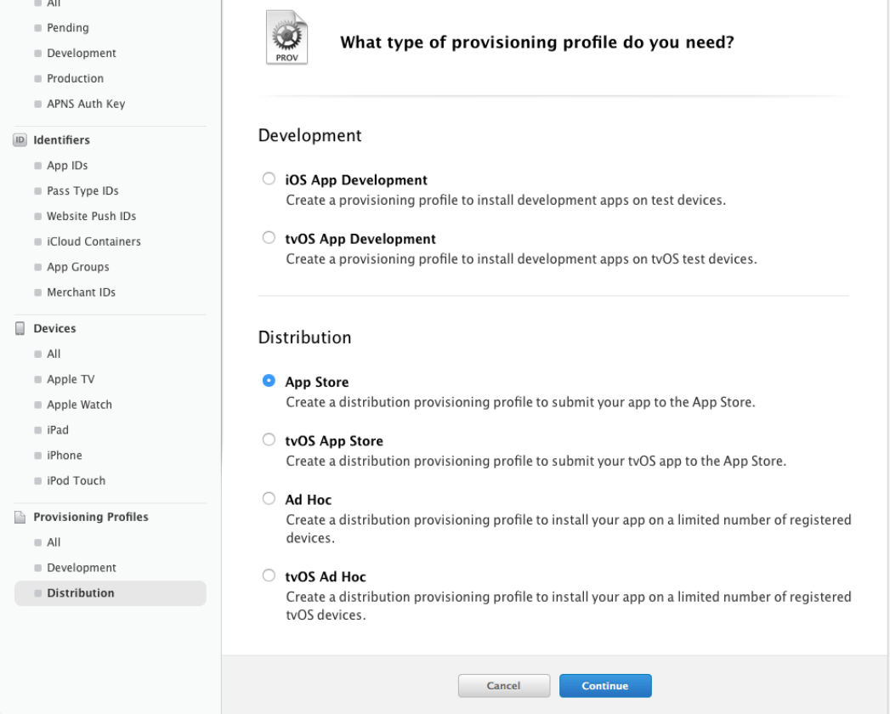The image size is (890, 714).
Task: Click the PROV provisioning profile icon
Action: coord(286,37)
